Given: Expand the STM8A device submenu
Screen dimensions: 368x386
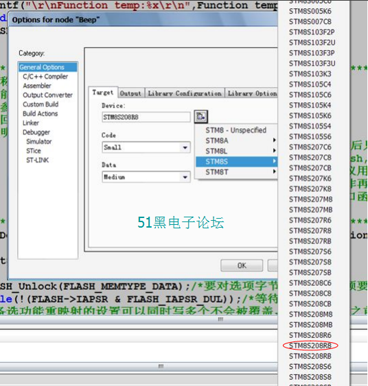Looking at the screenshot, I should pyautogui.click(x=236, y=141).
